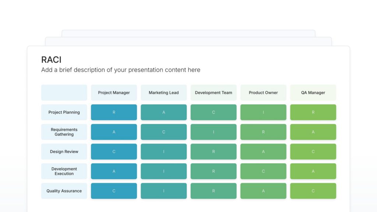Image resolution: width=377 pixels, height=212 pixels.
Task: Click the Marketing Lead column header
Action: (163, 93)
